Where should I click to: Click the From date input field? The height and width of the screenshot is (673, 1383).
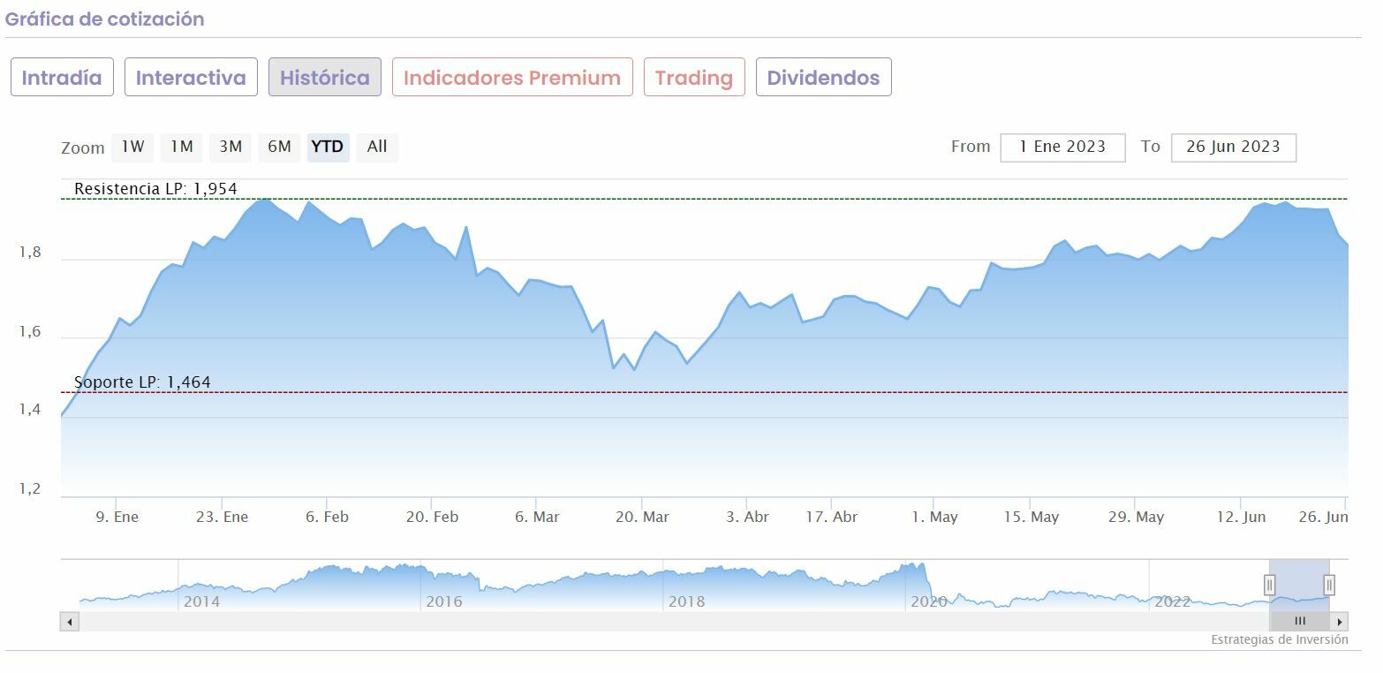click(x=1062, y=147)
